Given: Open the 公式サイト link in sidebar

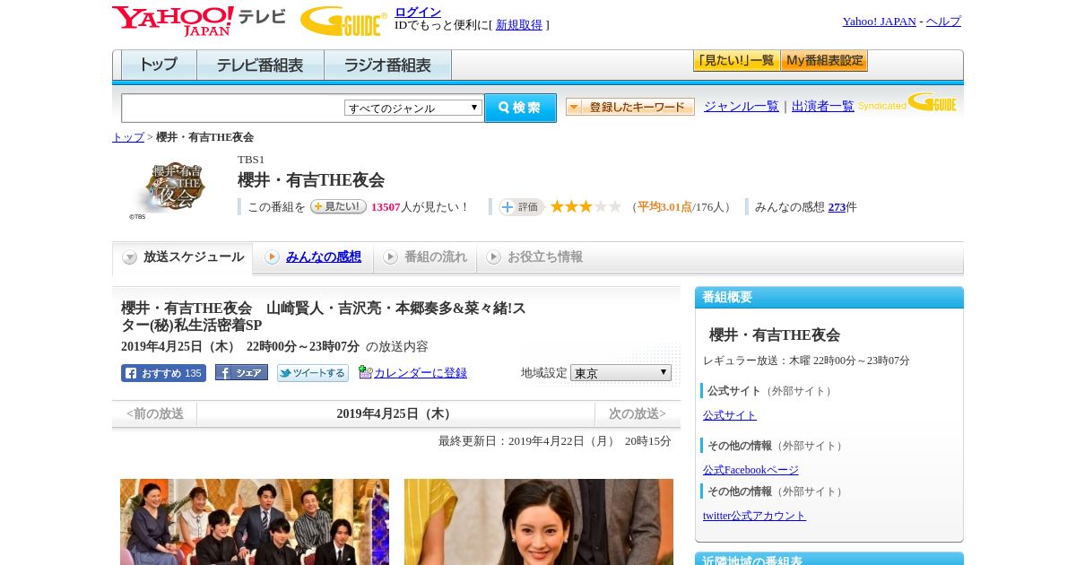Looking at the screenshot, I should tap(730, 415).
